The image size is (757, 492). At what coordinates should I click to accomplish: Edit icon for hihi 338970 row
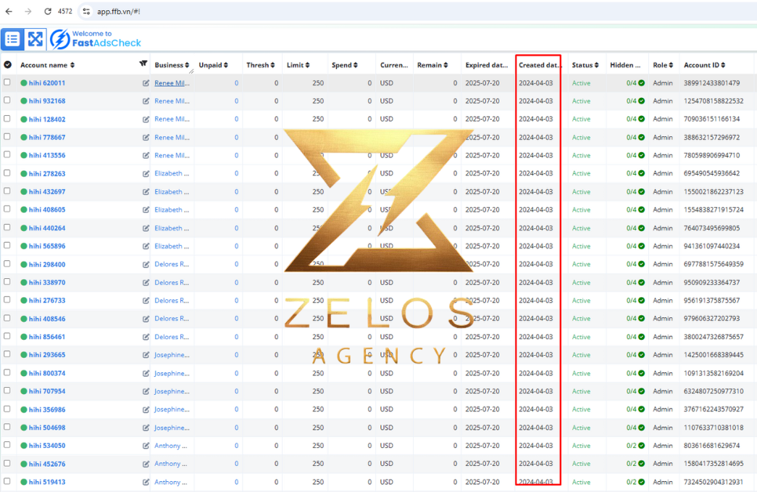(x=146, y=283)
